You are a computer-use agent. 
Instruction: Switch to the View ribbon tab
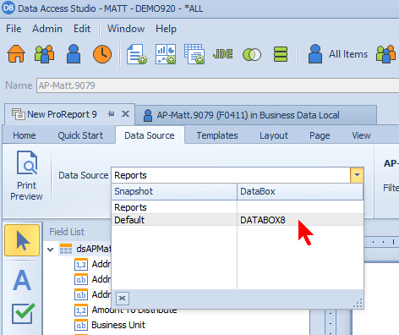361,135
